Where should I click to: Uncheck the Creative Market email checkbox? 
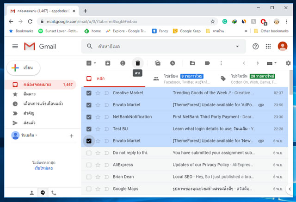point(89,93)
